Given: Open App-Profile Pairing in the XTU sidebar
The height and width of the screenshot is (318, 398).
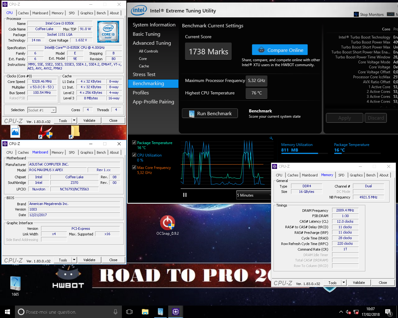Looking at the screenshot, I should click(153, 102).
